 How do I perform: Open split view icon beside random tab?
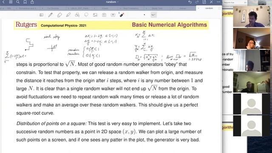coord(219,8)
